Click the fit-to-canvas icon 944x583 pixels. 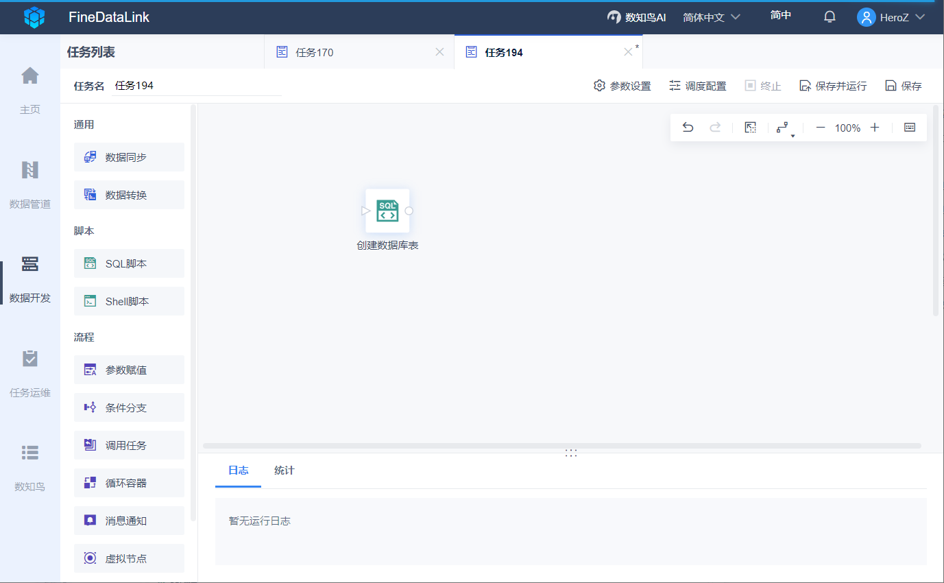(x=751, y=128)
